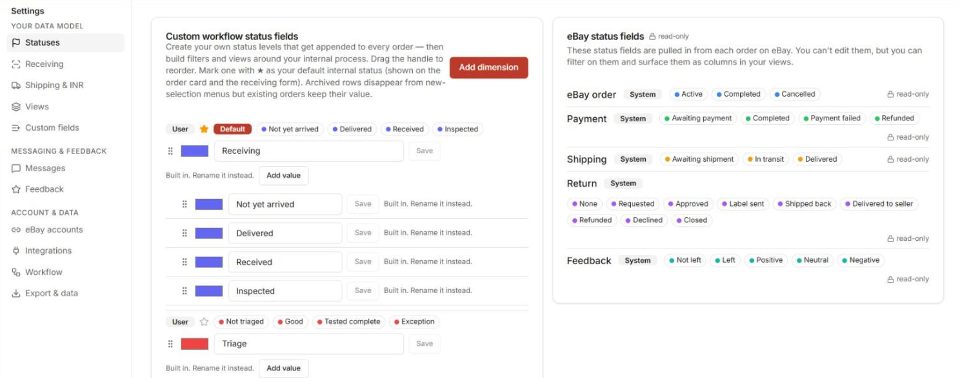Screen dimensions: 960x378
Task: Click Messages chat bubble icon
Action: (x=16, y=168)
